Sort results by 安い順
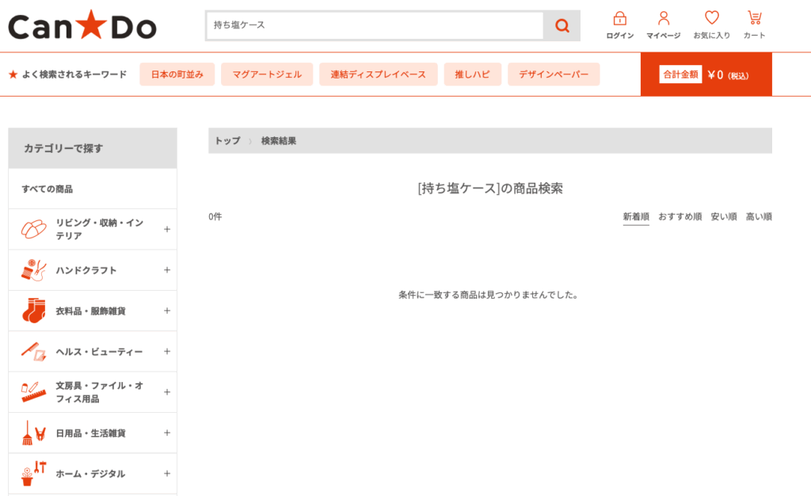This screenshot has width=811, height=496. tap(724, 217)
